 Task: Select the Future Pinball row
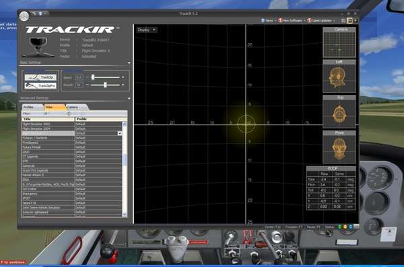72,147
